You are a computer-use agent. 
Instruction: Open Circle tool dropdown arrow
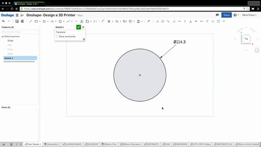48,21
